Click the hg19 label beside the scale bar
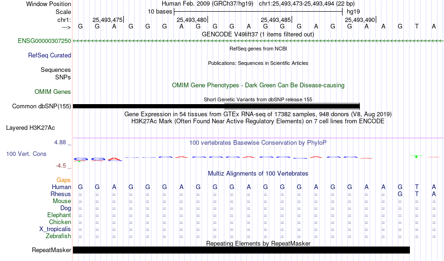444x261 pixels. click(353, 12)
